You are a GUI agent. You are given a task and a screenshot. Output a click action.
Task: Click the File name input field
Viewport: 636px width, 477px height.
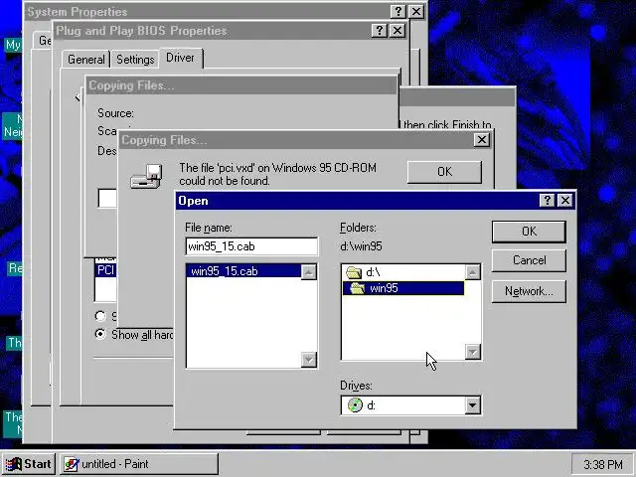coord(251,246)
